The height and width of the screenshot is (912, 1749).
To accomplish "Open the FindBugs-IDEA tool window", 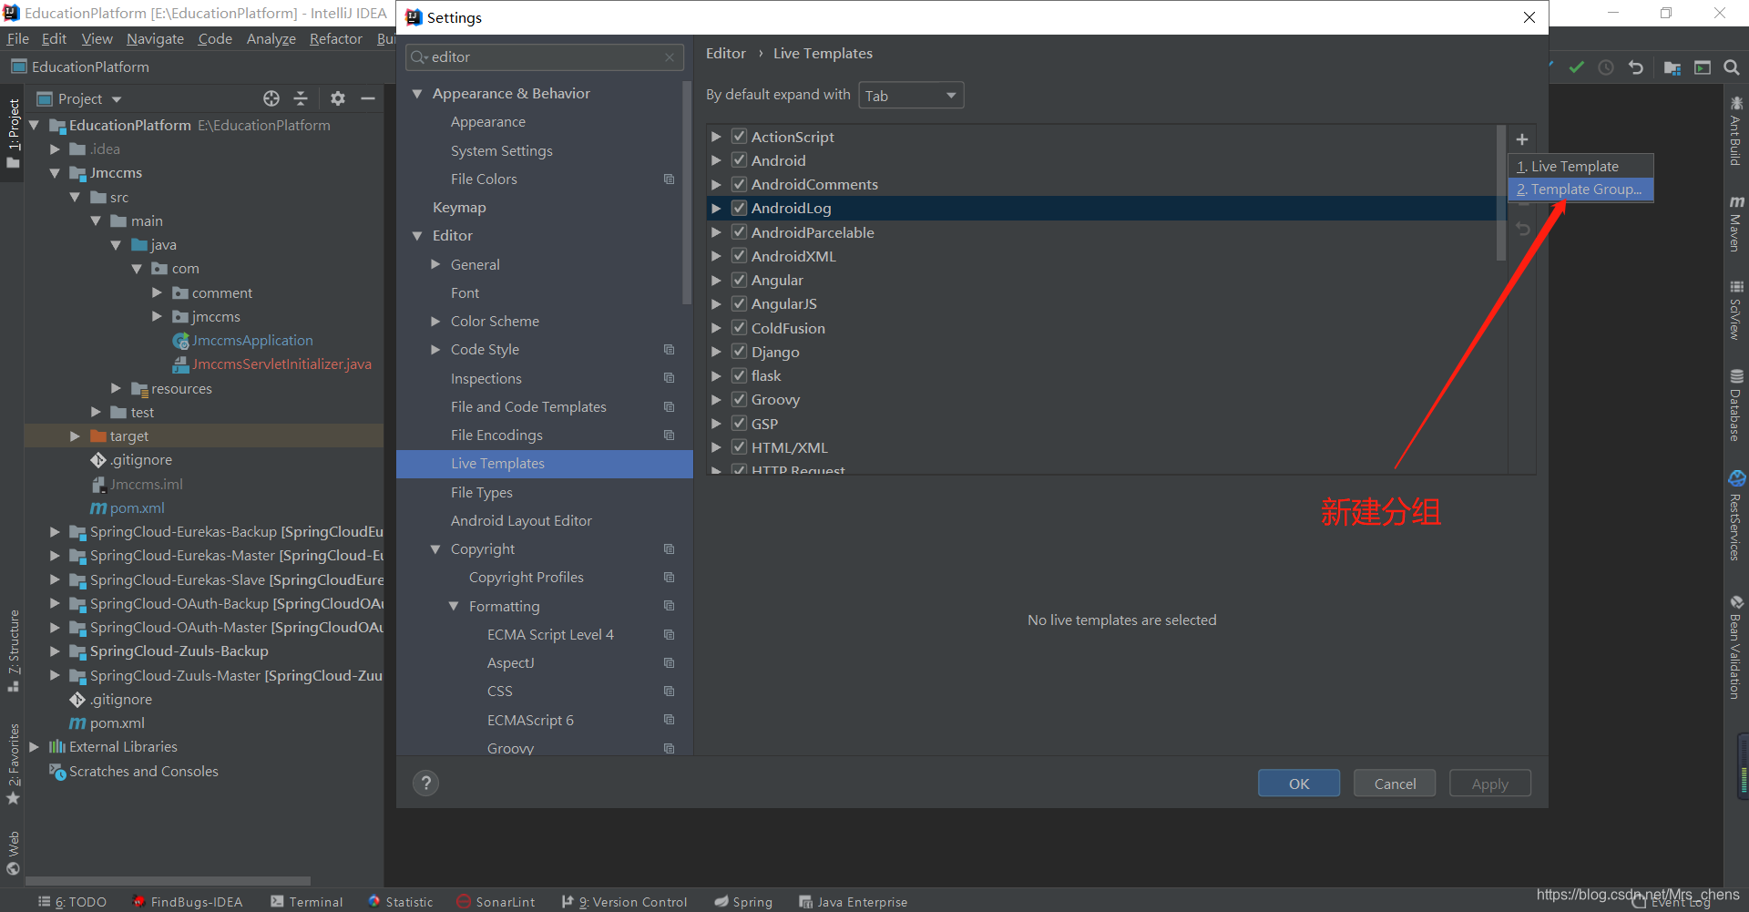I will pos(188,902).
